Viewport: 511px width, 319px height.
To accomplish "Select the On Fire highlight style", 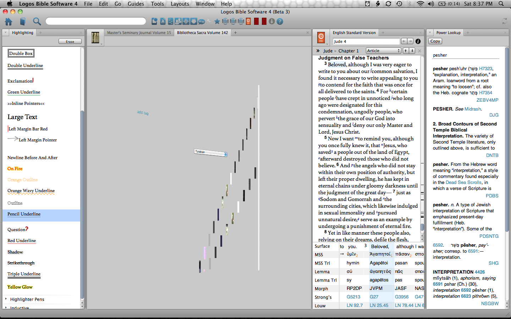I will click(15, 169).
